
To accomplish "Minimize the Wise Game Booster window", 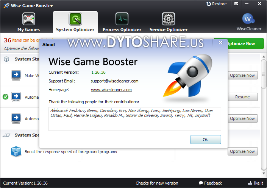I will pyautogui.click(x=247, y=4).
